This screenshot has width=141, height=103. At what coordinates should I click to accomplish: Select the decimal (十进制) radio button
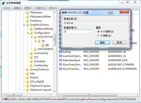point(98,36)
